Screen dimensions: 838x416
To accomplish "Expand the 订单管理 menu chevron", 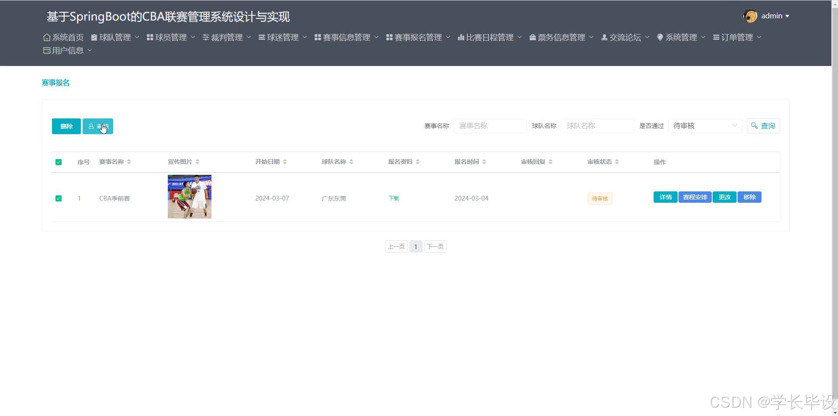I will pyautogui.click(x=759, y=38).
